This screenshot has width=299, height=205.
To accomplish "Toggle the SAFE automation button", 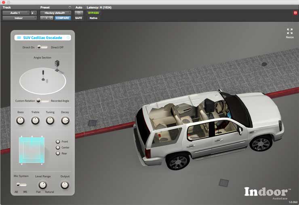I will (78, 18).
